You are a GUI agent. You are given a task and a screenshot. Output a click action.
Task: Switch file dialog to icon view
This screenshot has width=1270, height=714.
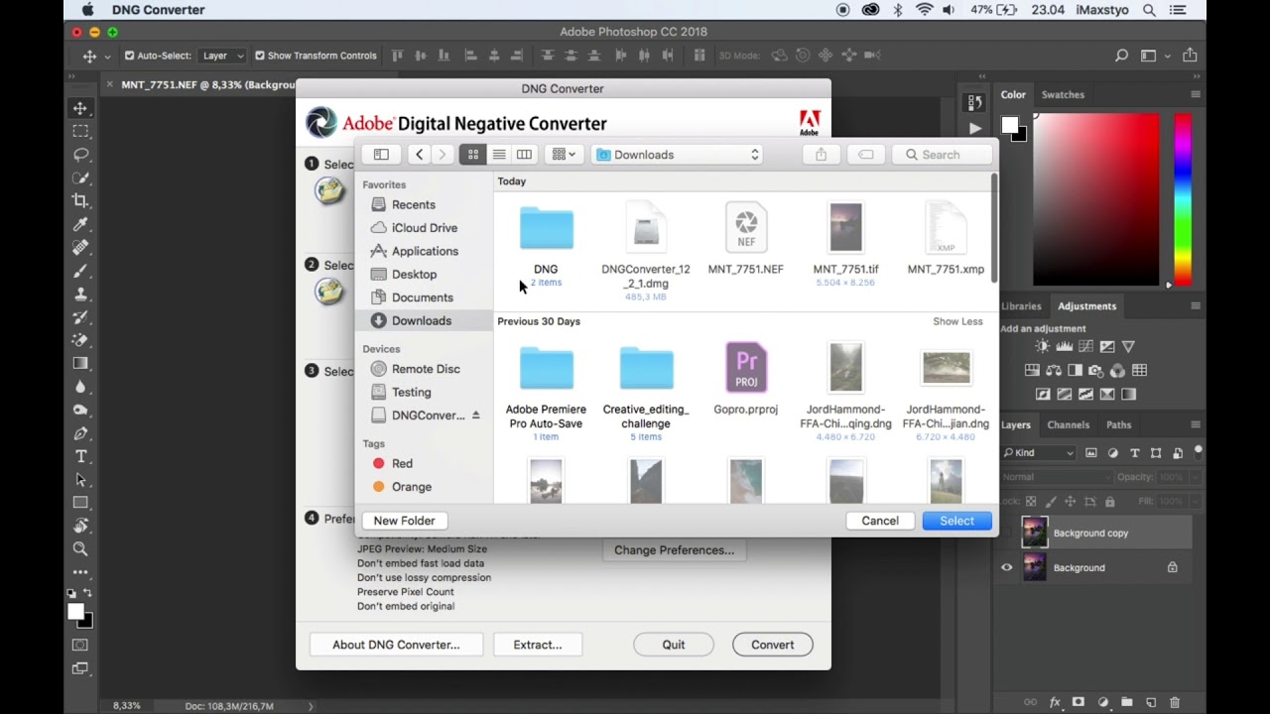pyautogui.click(x=473, y=155)
